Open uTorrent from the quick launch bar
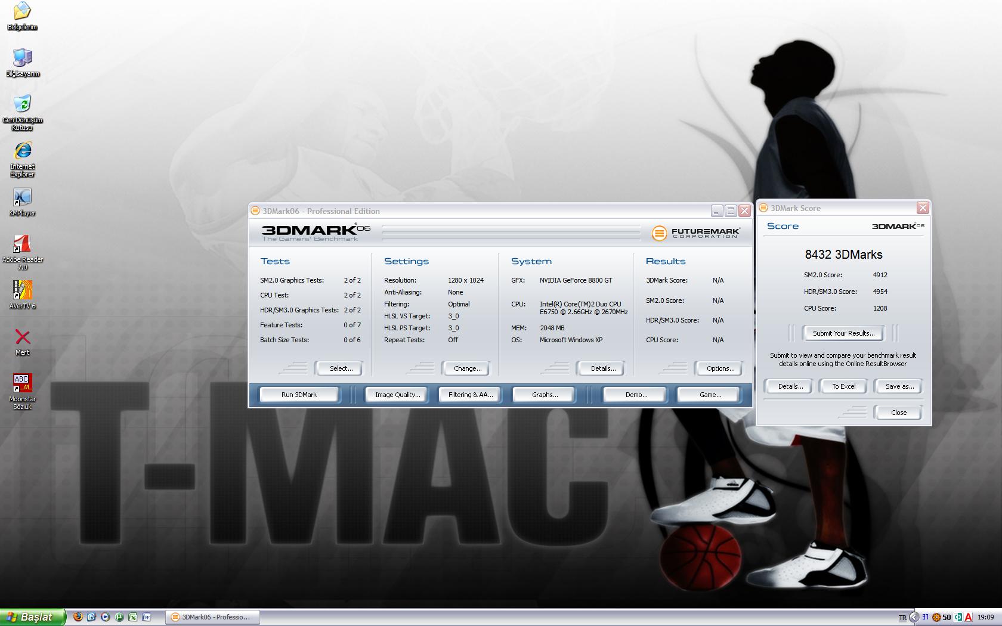This screenshot has width=1002, height=626. point(119,617)
